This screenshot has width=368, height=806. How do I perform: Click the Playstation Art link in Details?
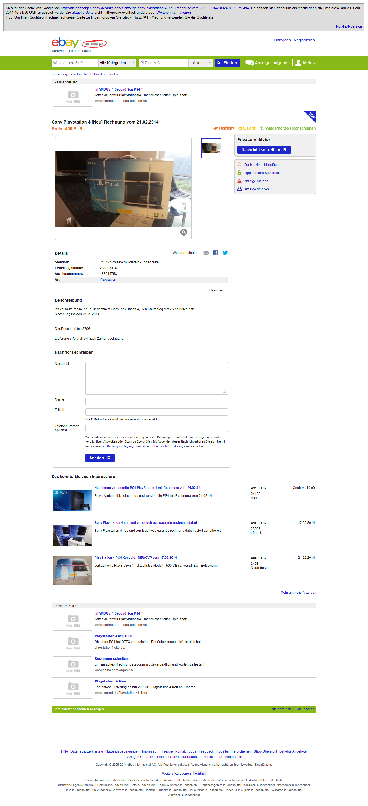(108, 279)
